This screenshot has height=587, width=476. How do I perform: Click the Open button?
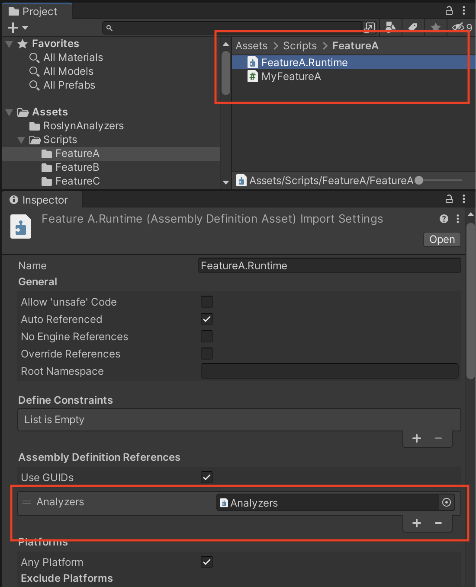pos(442,239)
